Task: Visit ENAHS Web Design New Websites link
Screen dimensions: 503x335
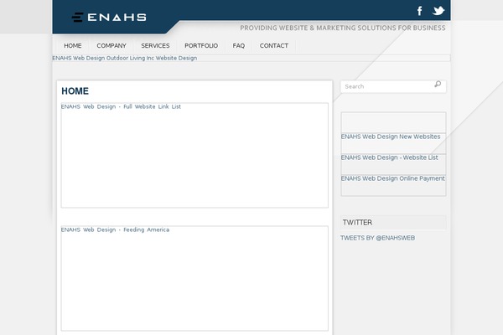Action: tap(391, 137)
